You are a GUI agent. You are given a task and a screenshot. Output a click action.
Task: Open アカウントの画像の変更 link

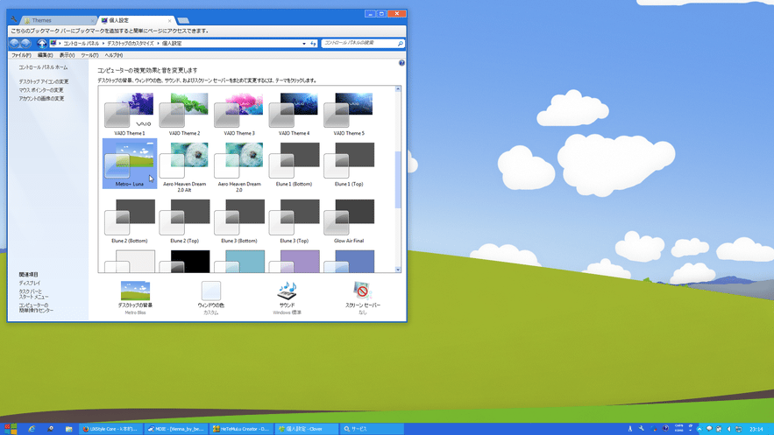pyautogui.click(x=41, y=99)
